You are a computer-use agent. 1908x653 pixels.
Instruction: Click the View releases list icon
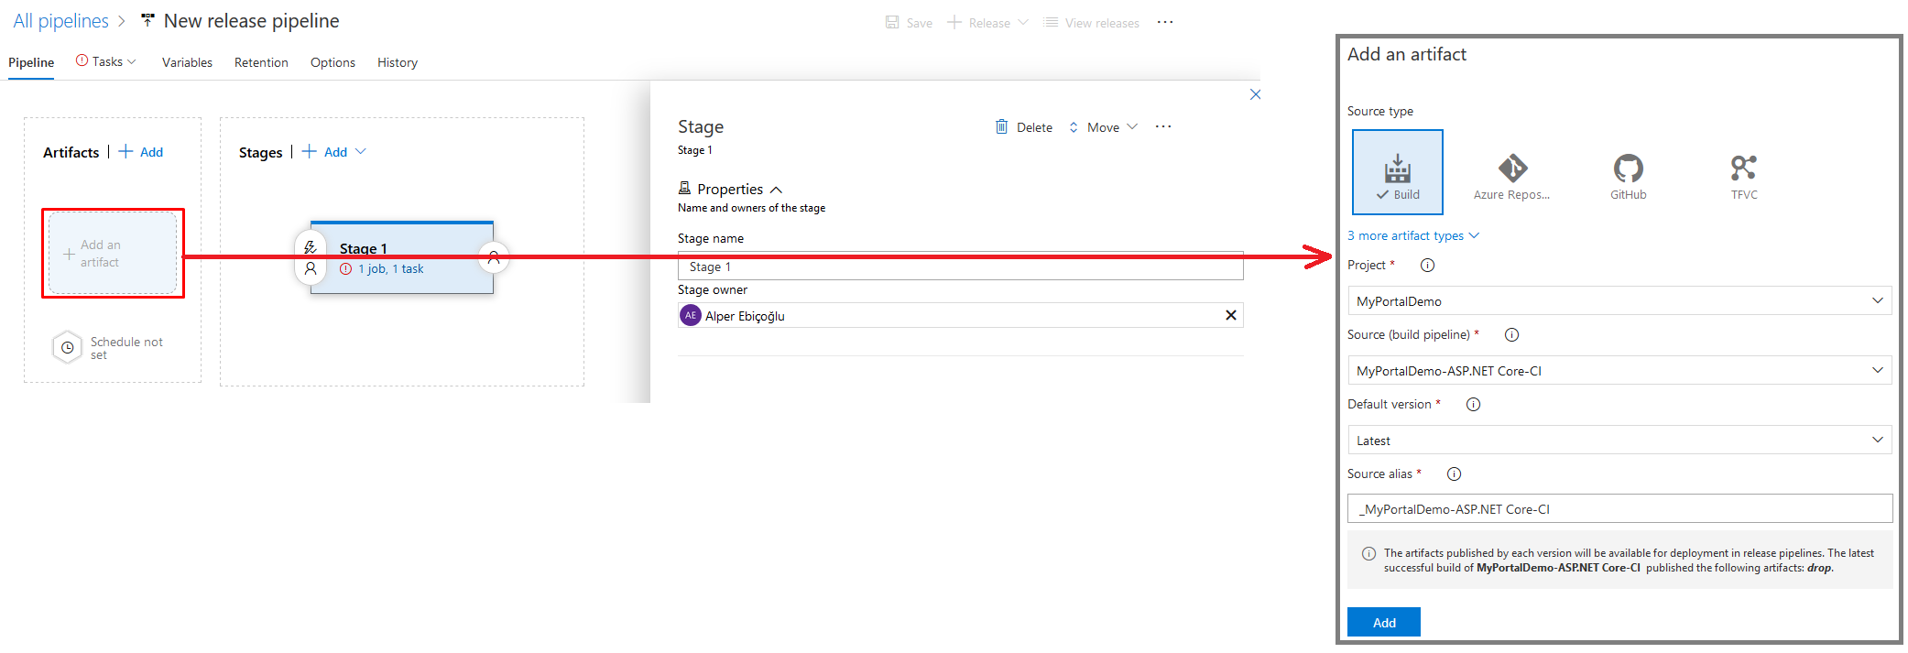pyautogui.click(x=1051, y=22)
